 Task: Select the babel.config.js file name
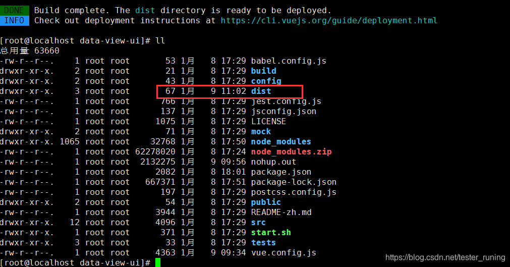(289, 61)
